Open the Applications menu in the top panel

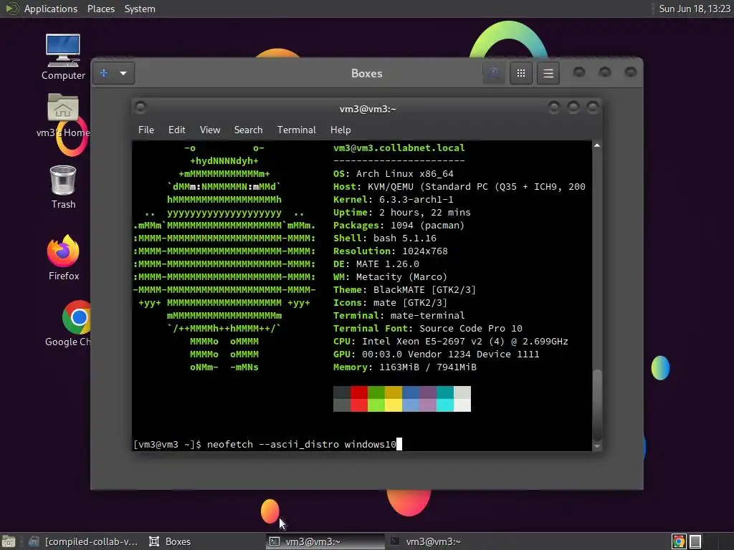[51, 9]
